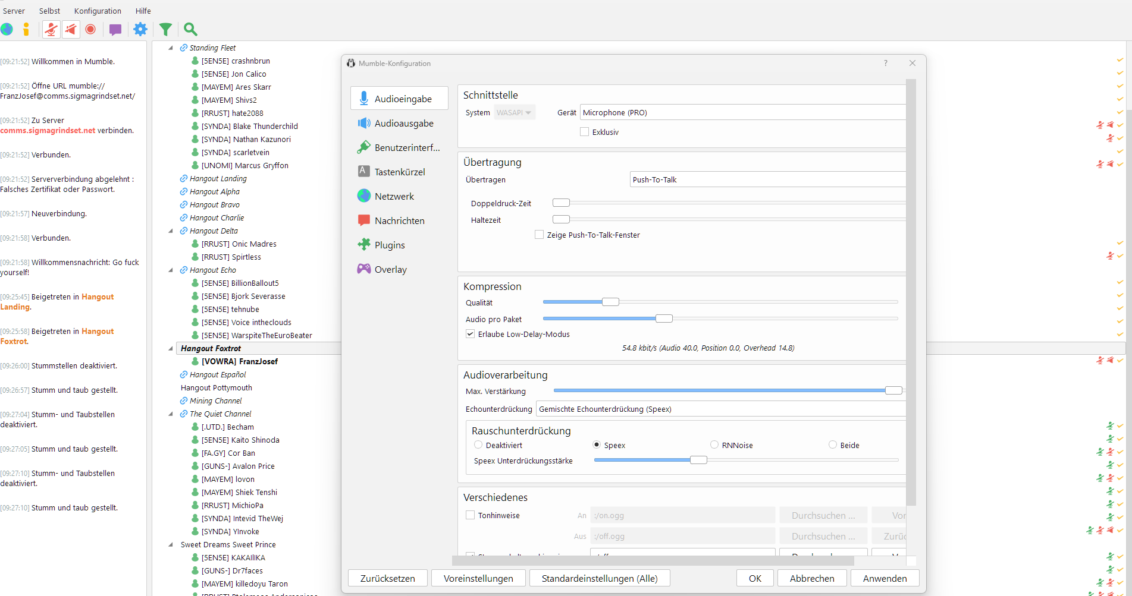Click globe icon beside Netzwerk

(364, 195)
